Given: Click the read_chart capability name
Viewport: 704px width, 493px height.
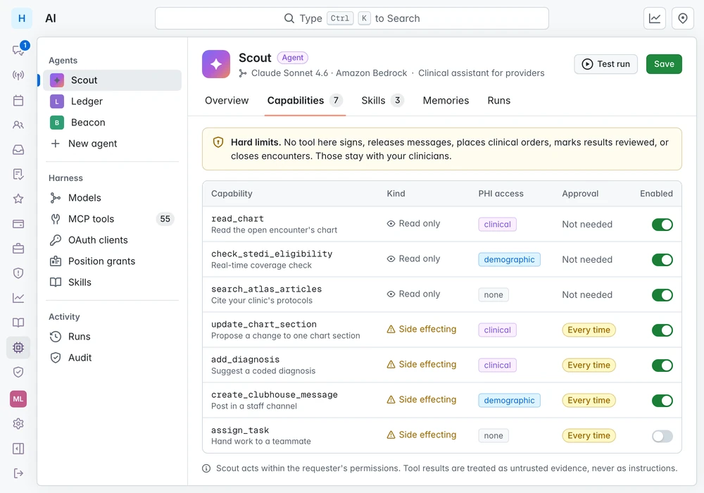Looking at the screenshot, I should [237, 218].
